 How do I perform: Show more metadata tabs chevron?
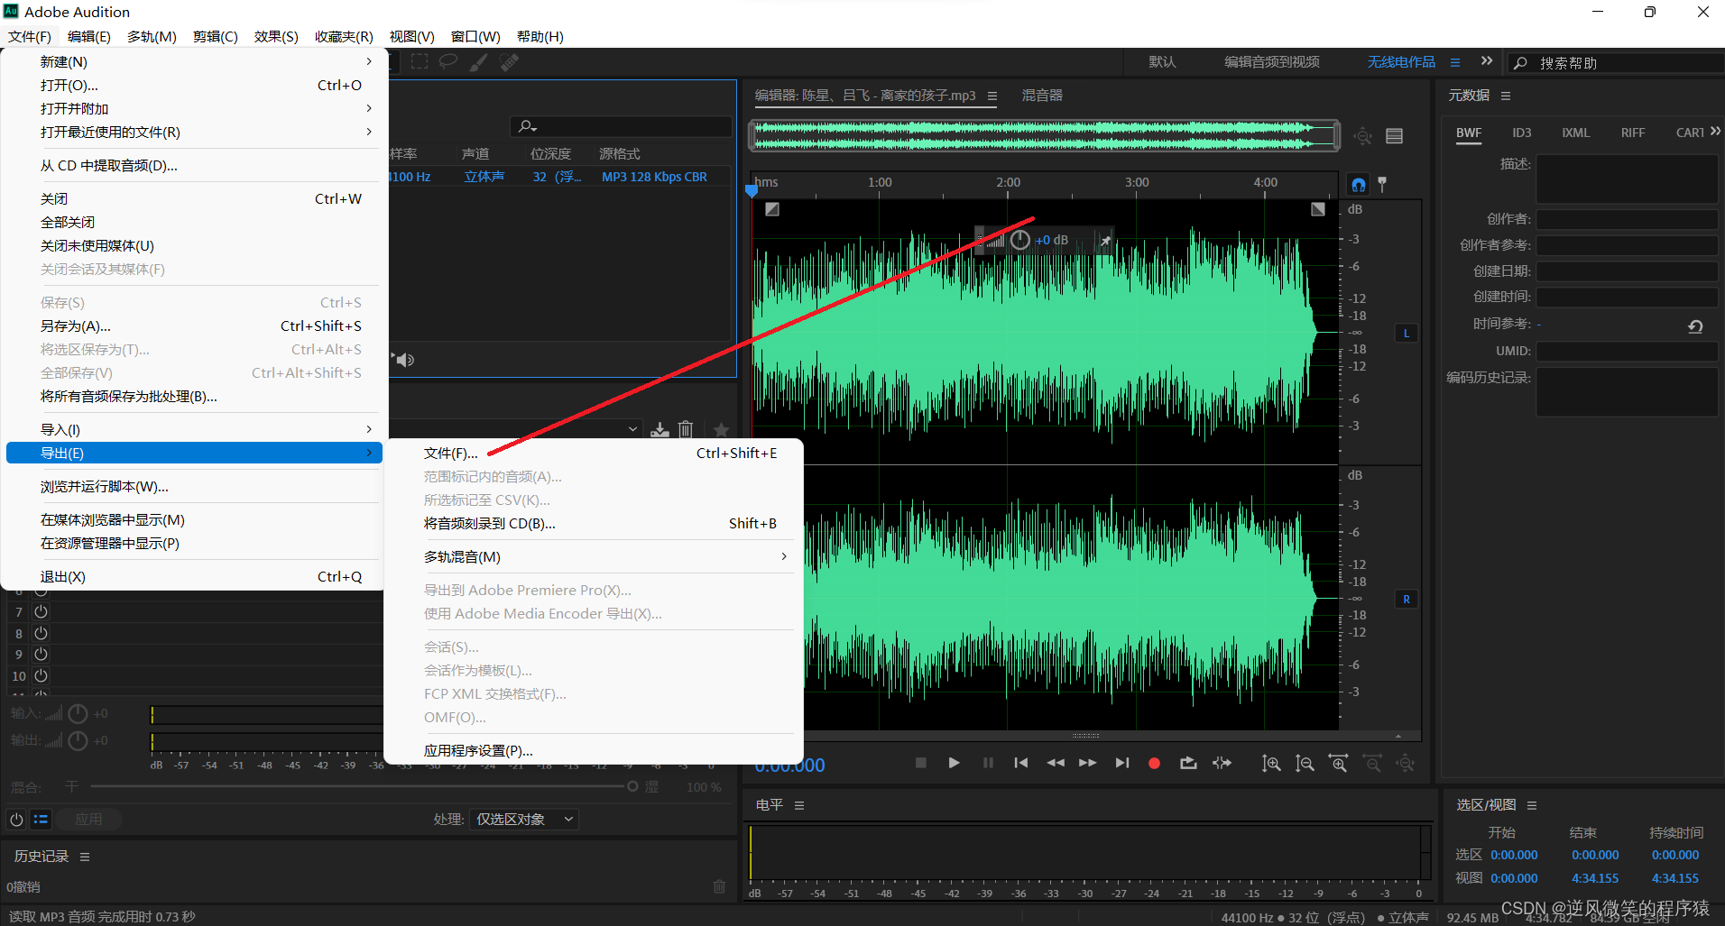coord(1715,132)
